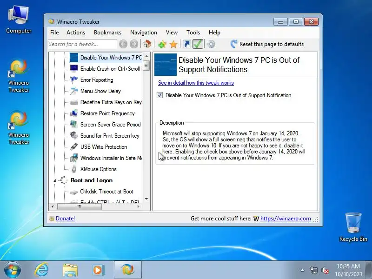The height and width of the screenshot is (279, 372).
Task: Select USB Write Protection text in tree
Action: click(x=104, y=147)
